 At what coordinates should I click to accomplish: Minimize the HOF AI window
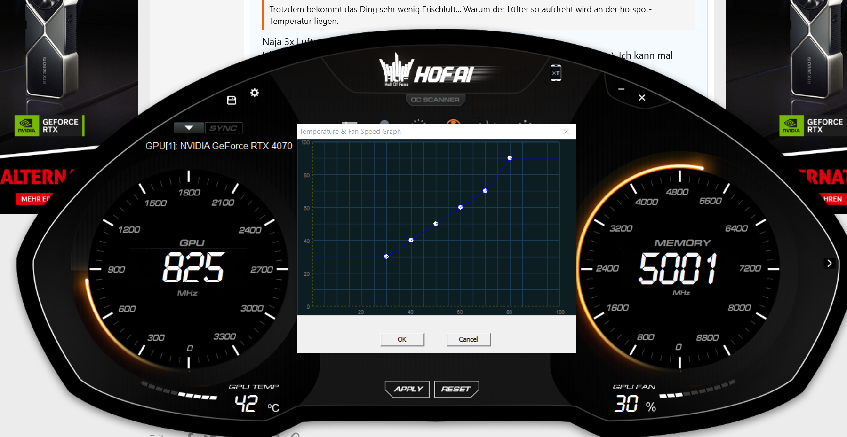coord(621,89)
